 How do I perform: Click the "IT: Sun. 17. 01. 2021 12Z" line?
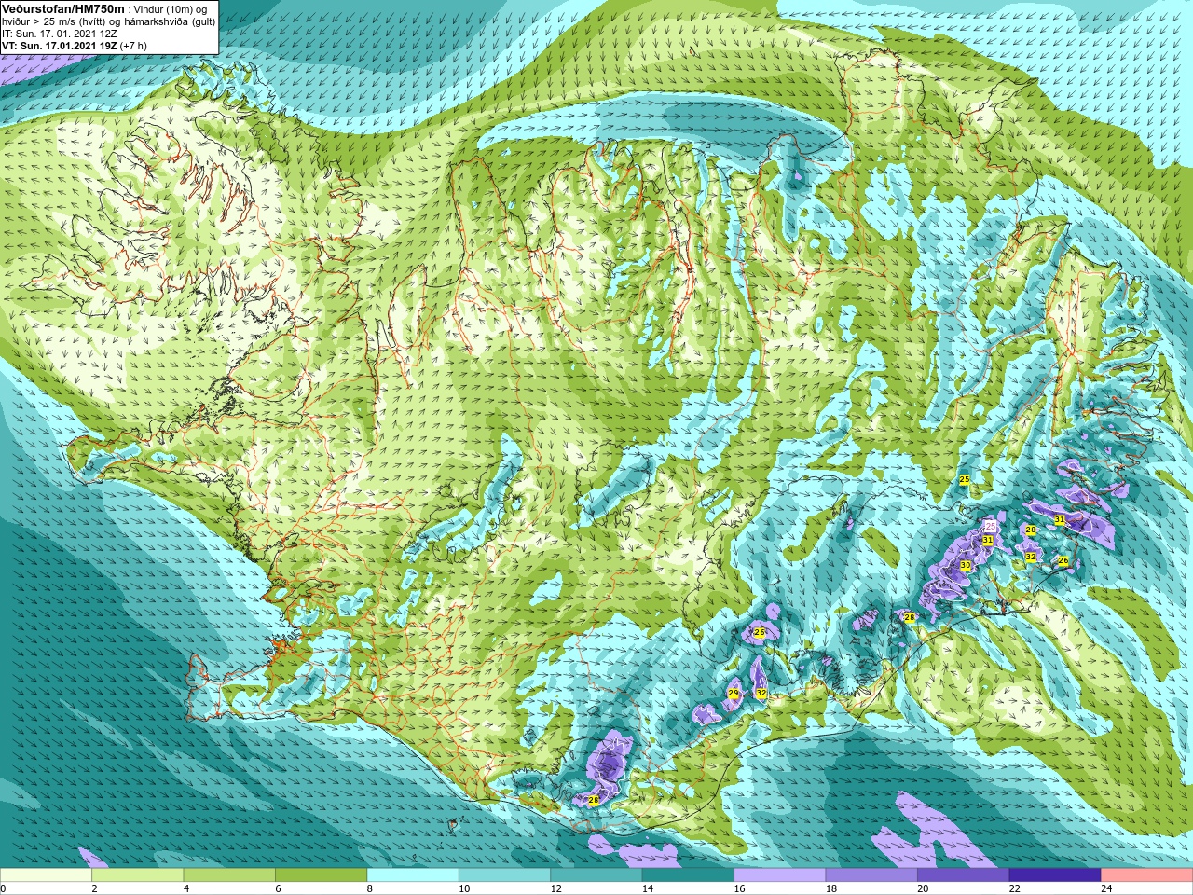tap(60, 33)
